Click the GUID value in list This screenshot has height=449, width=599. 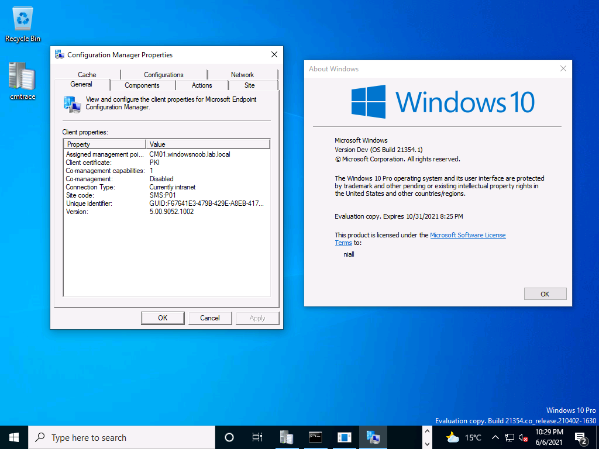[x=206, y=203]
